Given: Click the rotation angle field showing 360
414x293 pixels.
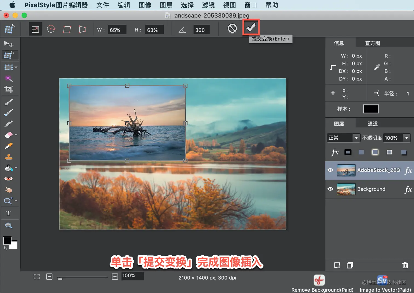Looking at the screenshot, I should pyautogui.click(x=201, y=30).
